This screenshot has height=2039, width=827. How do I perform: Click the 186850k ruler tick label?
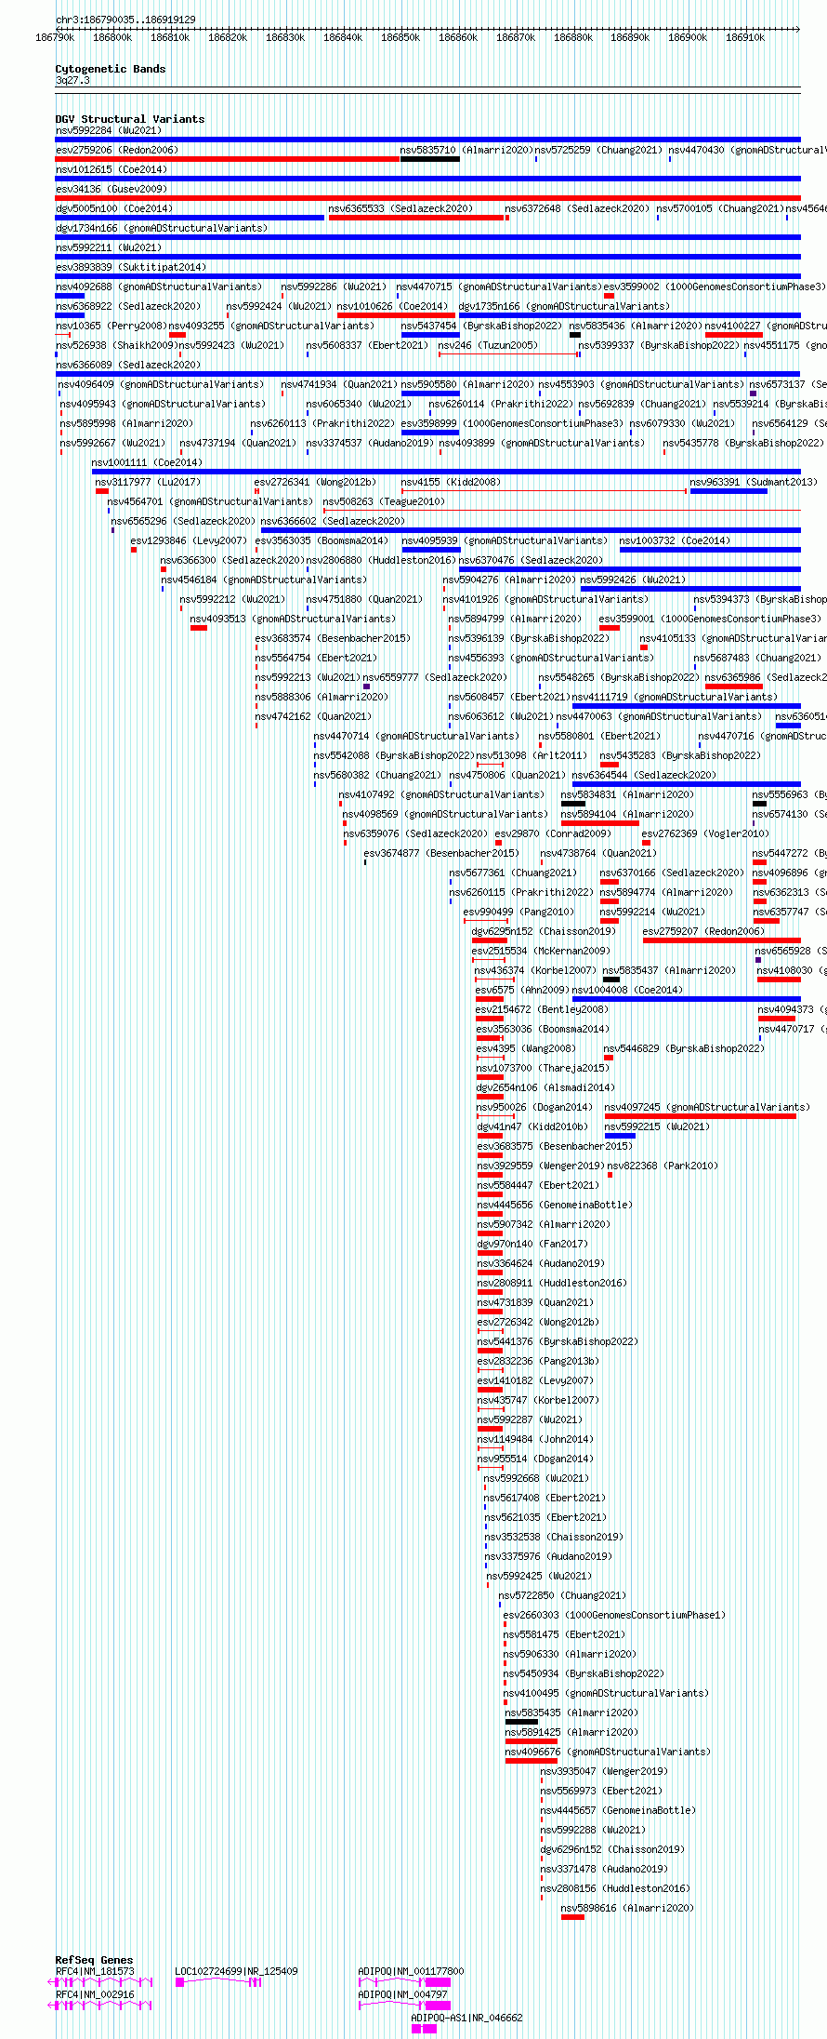tap(400, 37)
